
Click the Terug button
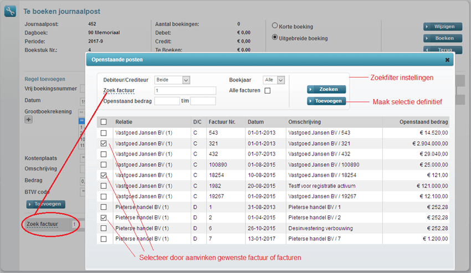pos(443,49)
